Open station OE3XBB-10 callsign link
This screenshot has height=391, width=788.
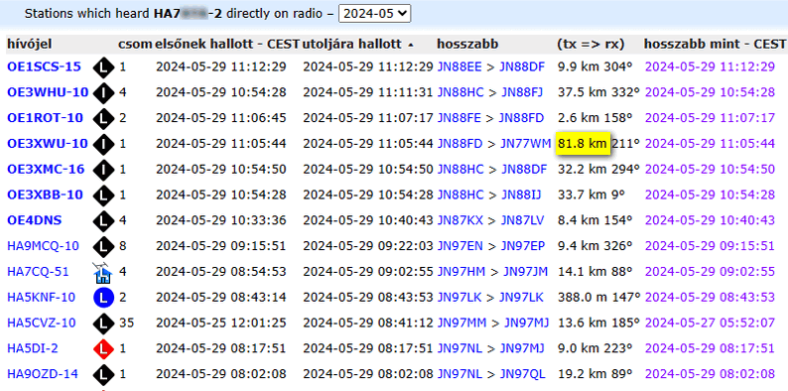coord(45,195)
